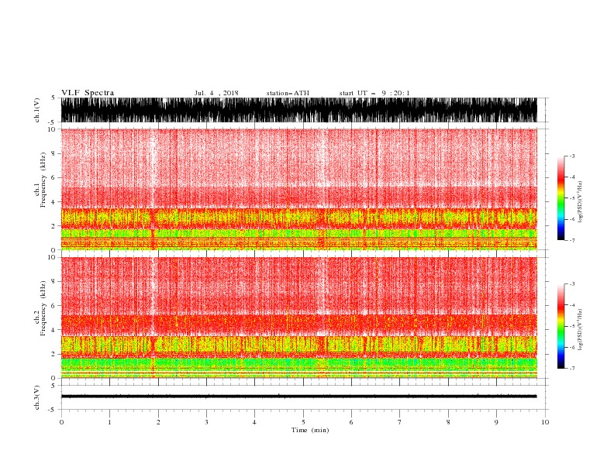
Task: Select the date text "Jul. 4 , 2018"
Action: (216, 93)
